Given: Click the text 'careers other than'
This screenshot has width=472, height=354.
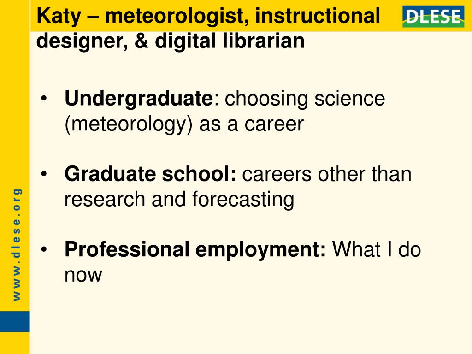Looking at the screenshot, I should [x=327, y=174].
